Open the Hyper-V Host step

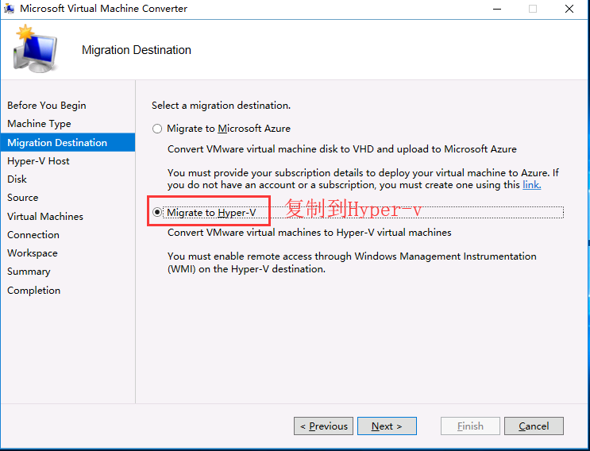(x=38, y=161)
